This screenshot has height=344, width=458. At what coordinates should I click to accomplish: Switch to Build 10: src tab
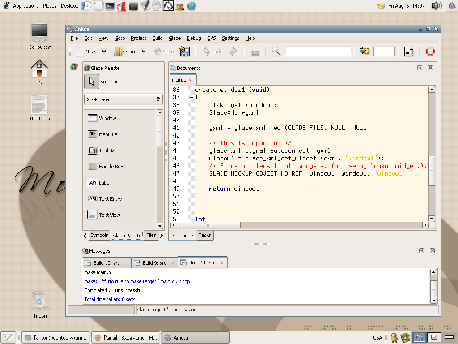click(x=106, y=263)
